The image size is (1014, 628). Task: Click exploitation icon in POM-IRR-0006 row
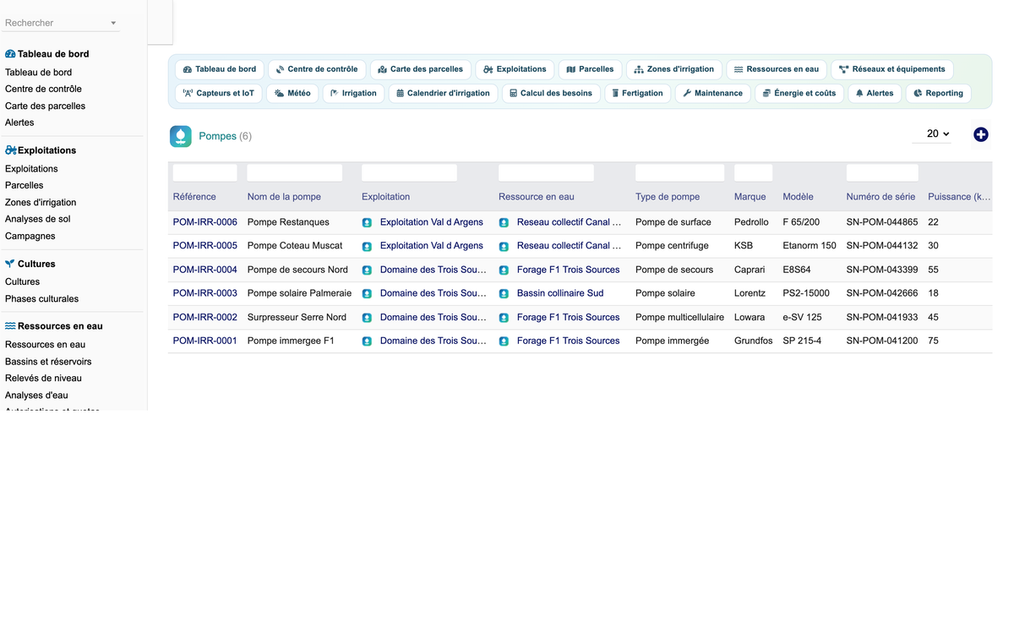(367, 223)
